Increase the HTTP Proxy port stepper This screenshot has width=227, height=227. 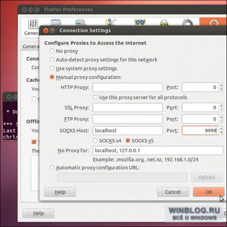coord(221,85)
